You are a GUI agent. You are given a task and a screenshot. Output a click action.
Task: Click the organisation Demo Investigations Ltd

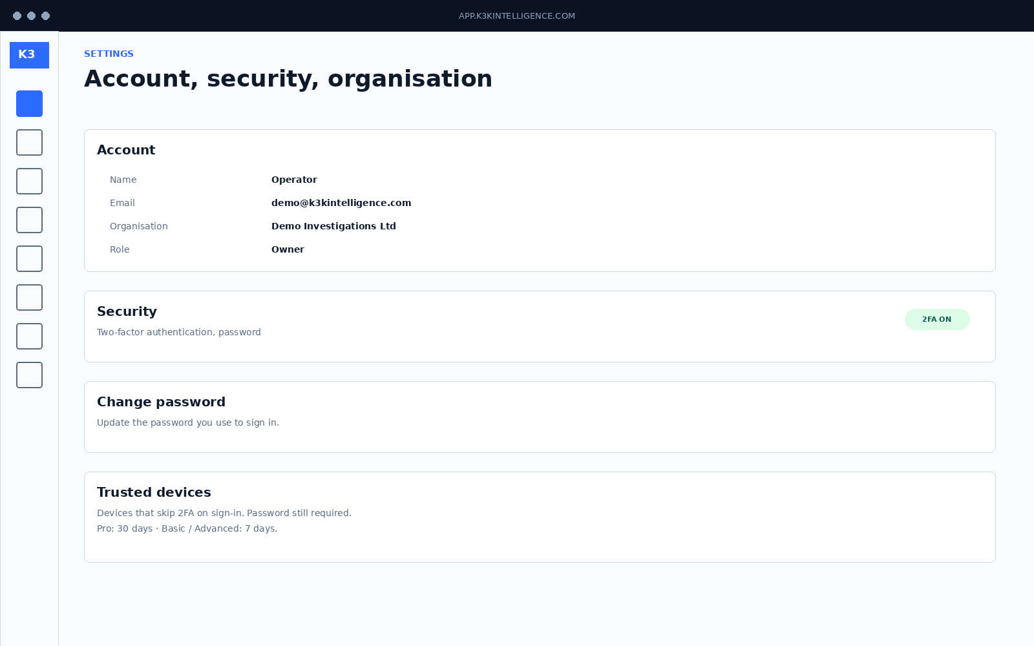pos(333,226)
